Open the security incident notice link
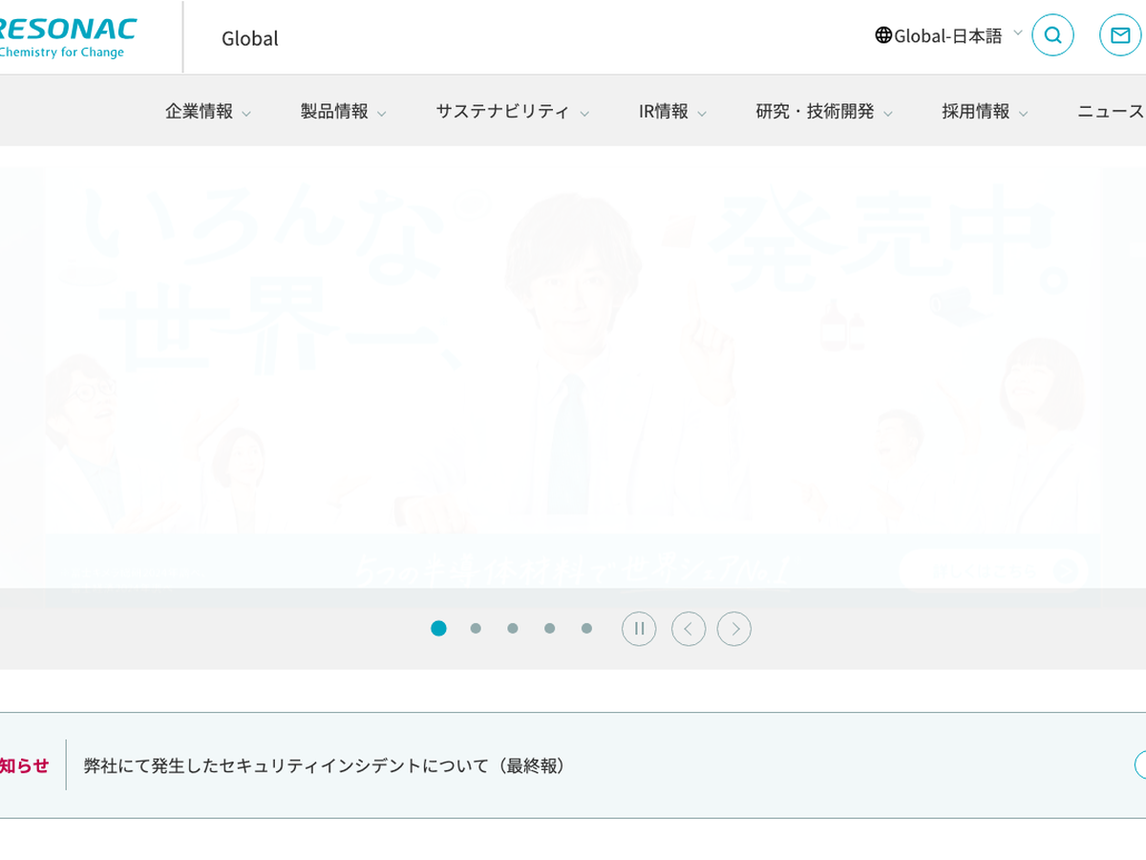Image resolution: width=1146 pixels, height=860 pixels. coord(325,765)
